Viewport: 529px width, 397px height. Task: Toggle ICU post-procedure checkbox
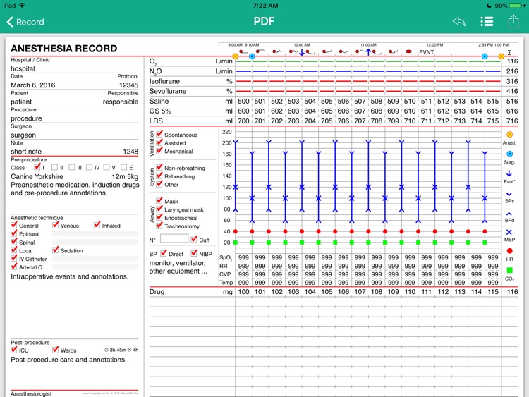(14, 350)
